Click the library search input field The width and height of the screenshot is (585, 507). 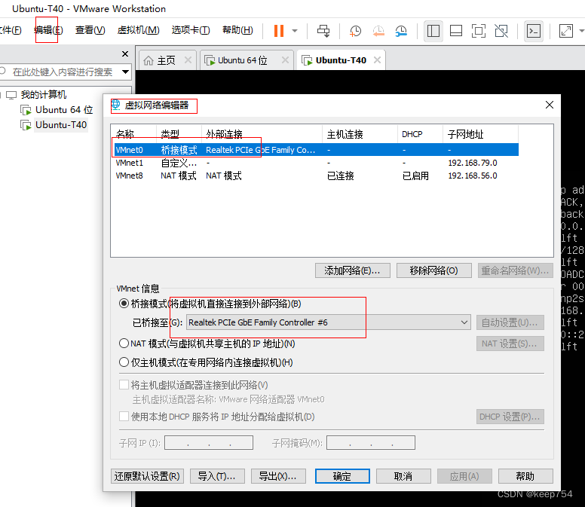click(x=63, y=72)
